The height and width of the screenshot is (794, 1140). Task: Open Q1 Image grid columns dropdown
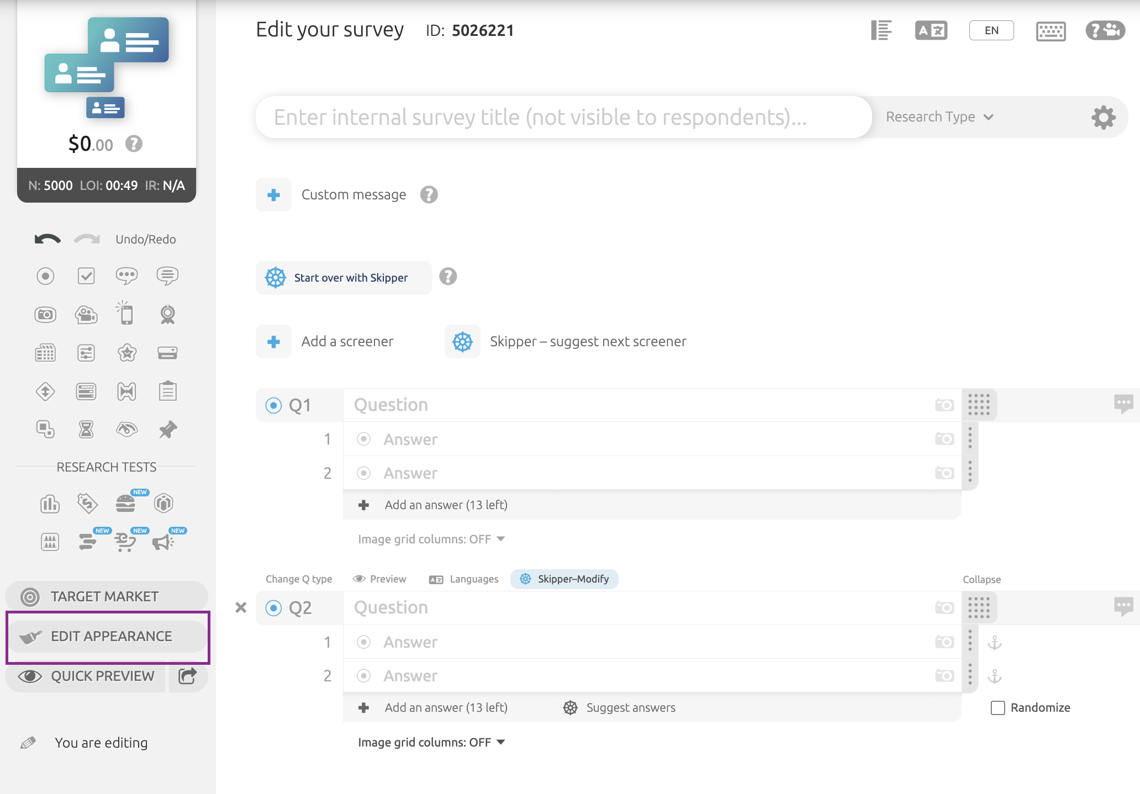(x=431, y=539)
